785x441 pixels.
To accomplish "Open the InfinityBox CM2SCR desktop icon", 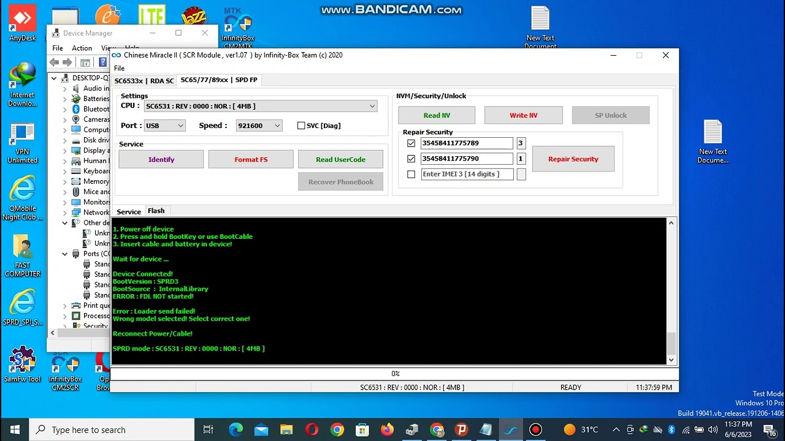I will (x=65, y=372).
